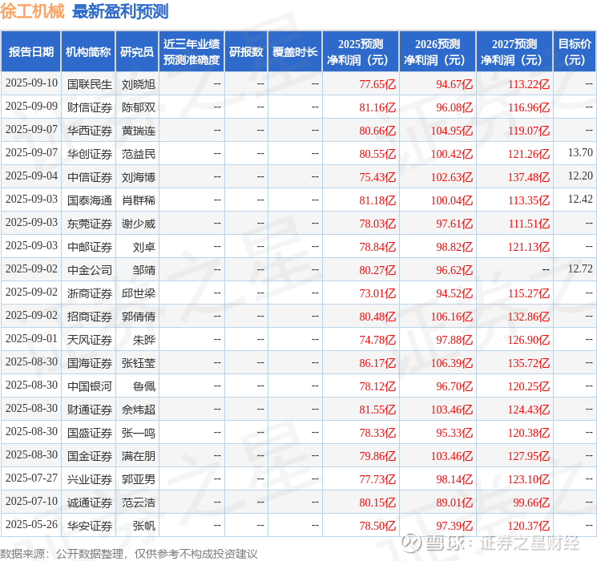Click institution 财信证券

(x=90, y=107)
